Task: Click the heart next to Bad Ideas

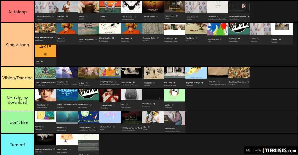Action: [x=131, y=38]
